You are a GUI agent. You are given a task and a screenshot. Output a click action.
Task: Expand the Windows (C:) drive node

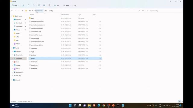tap(12, 72)
